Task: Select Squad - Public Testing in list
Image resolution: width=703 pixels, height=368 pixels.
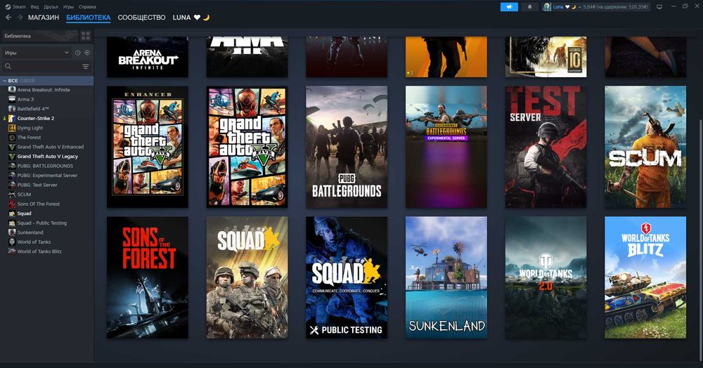Action: [x=41, y=223]
